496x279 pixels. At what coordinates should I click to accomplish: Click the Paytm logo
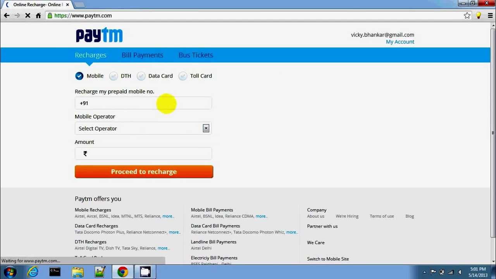(99, 35)
